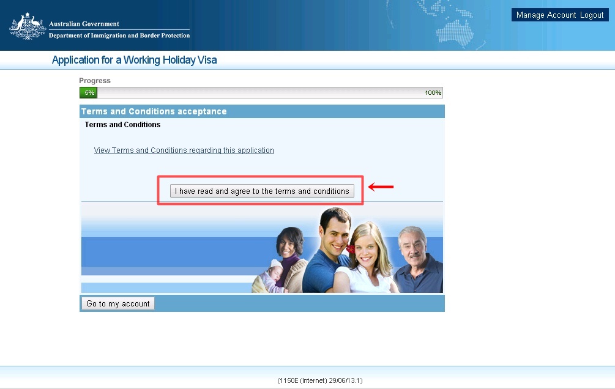
Task: View Terms and Conditions regarding this application
Action: click(184, 150)
